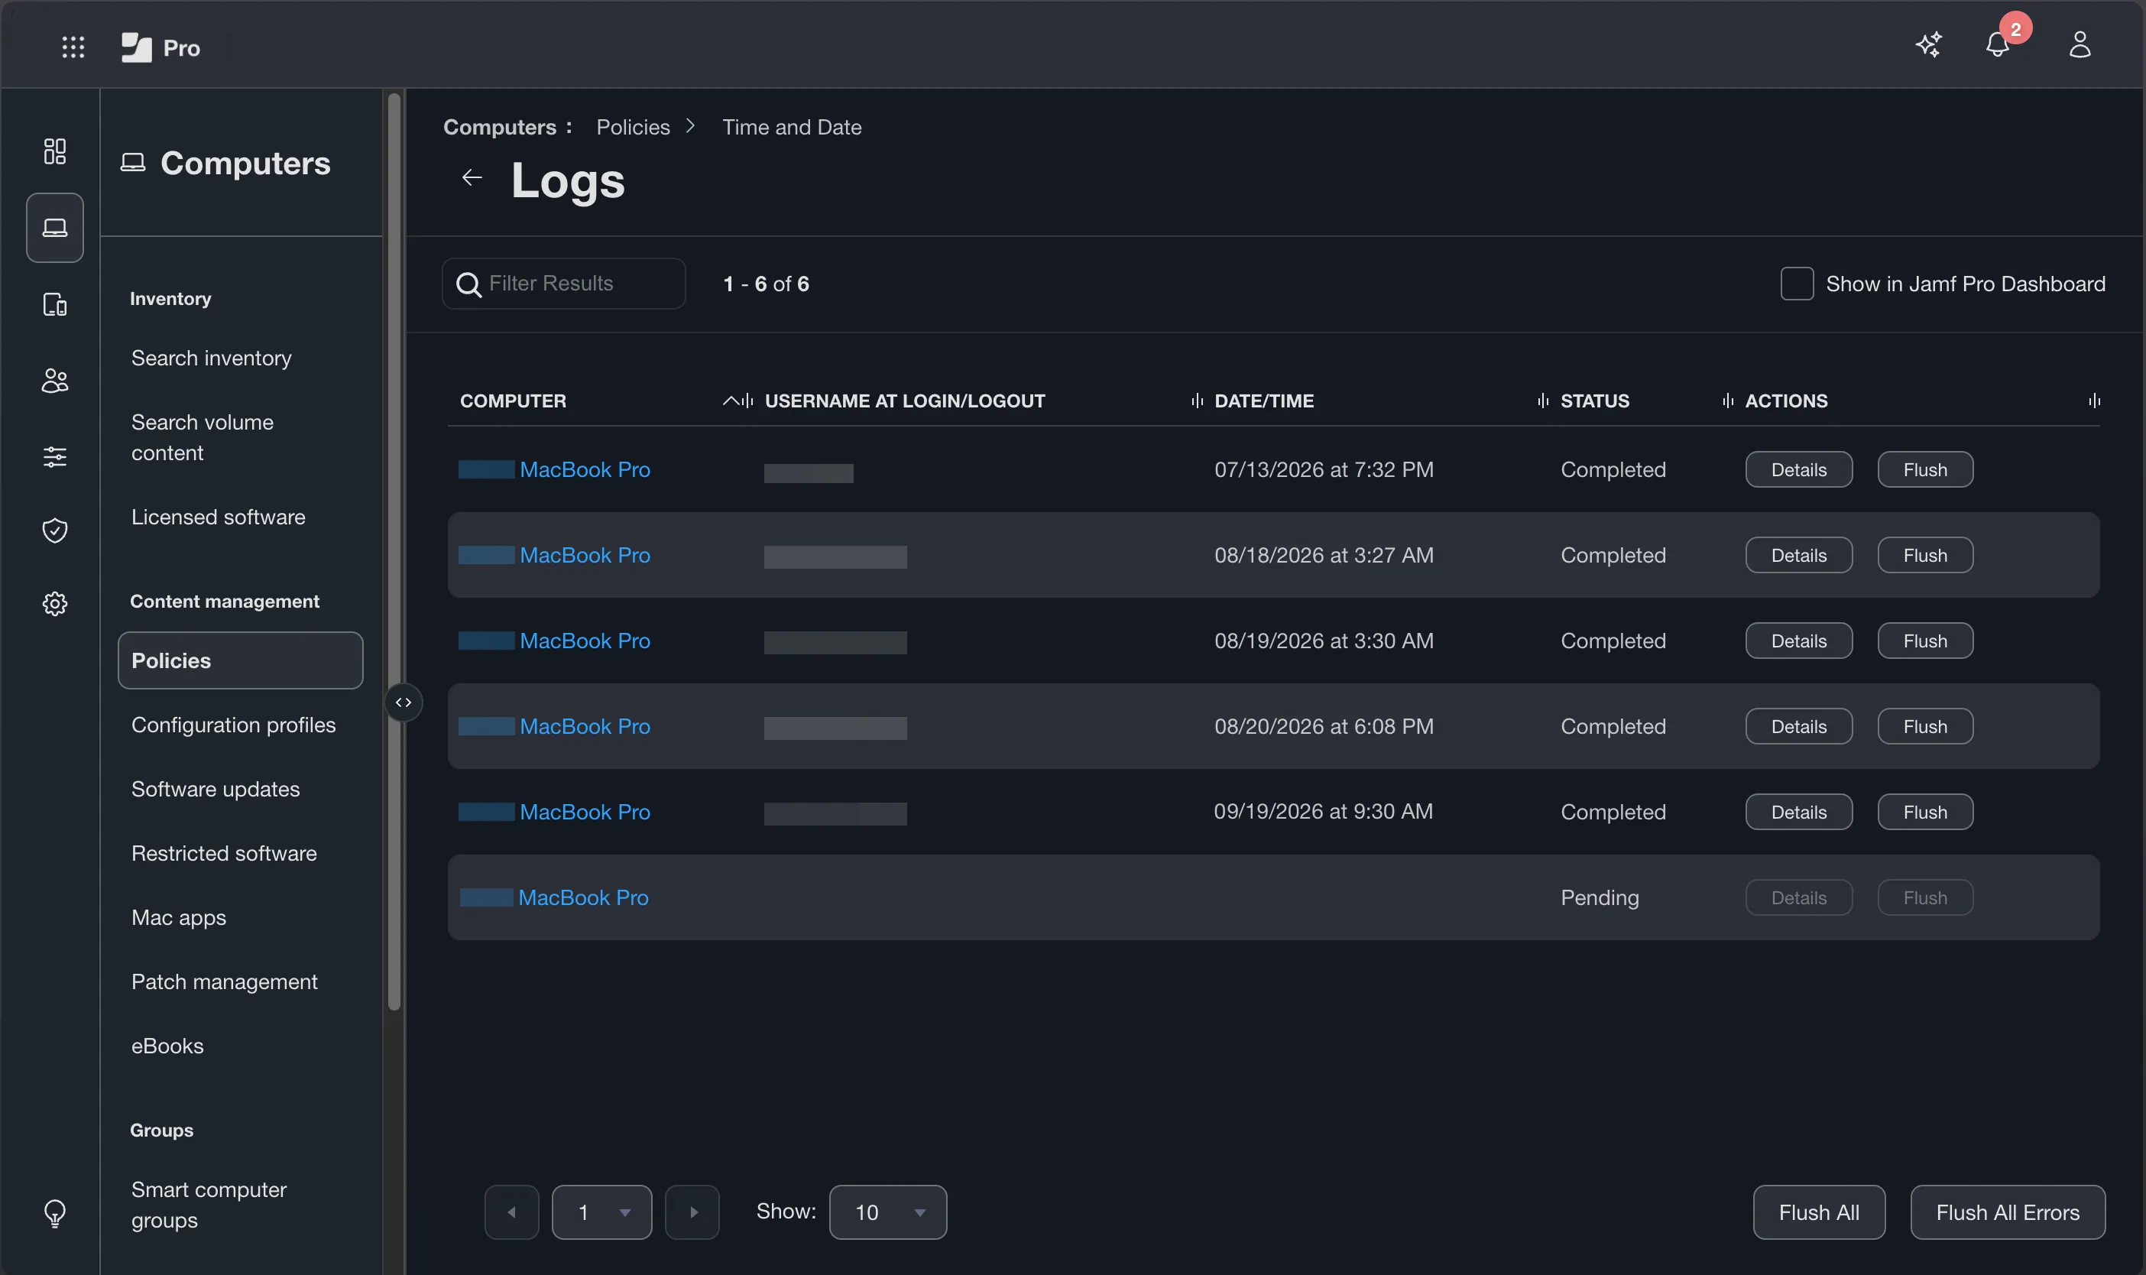Click resize handle after Date/Time column header
2146x1275 pixels.
click(1543, 401)
